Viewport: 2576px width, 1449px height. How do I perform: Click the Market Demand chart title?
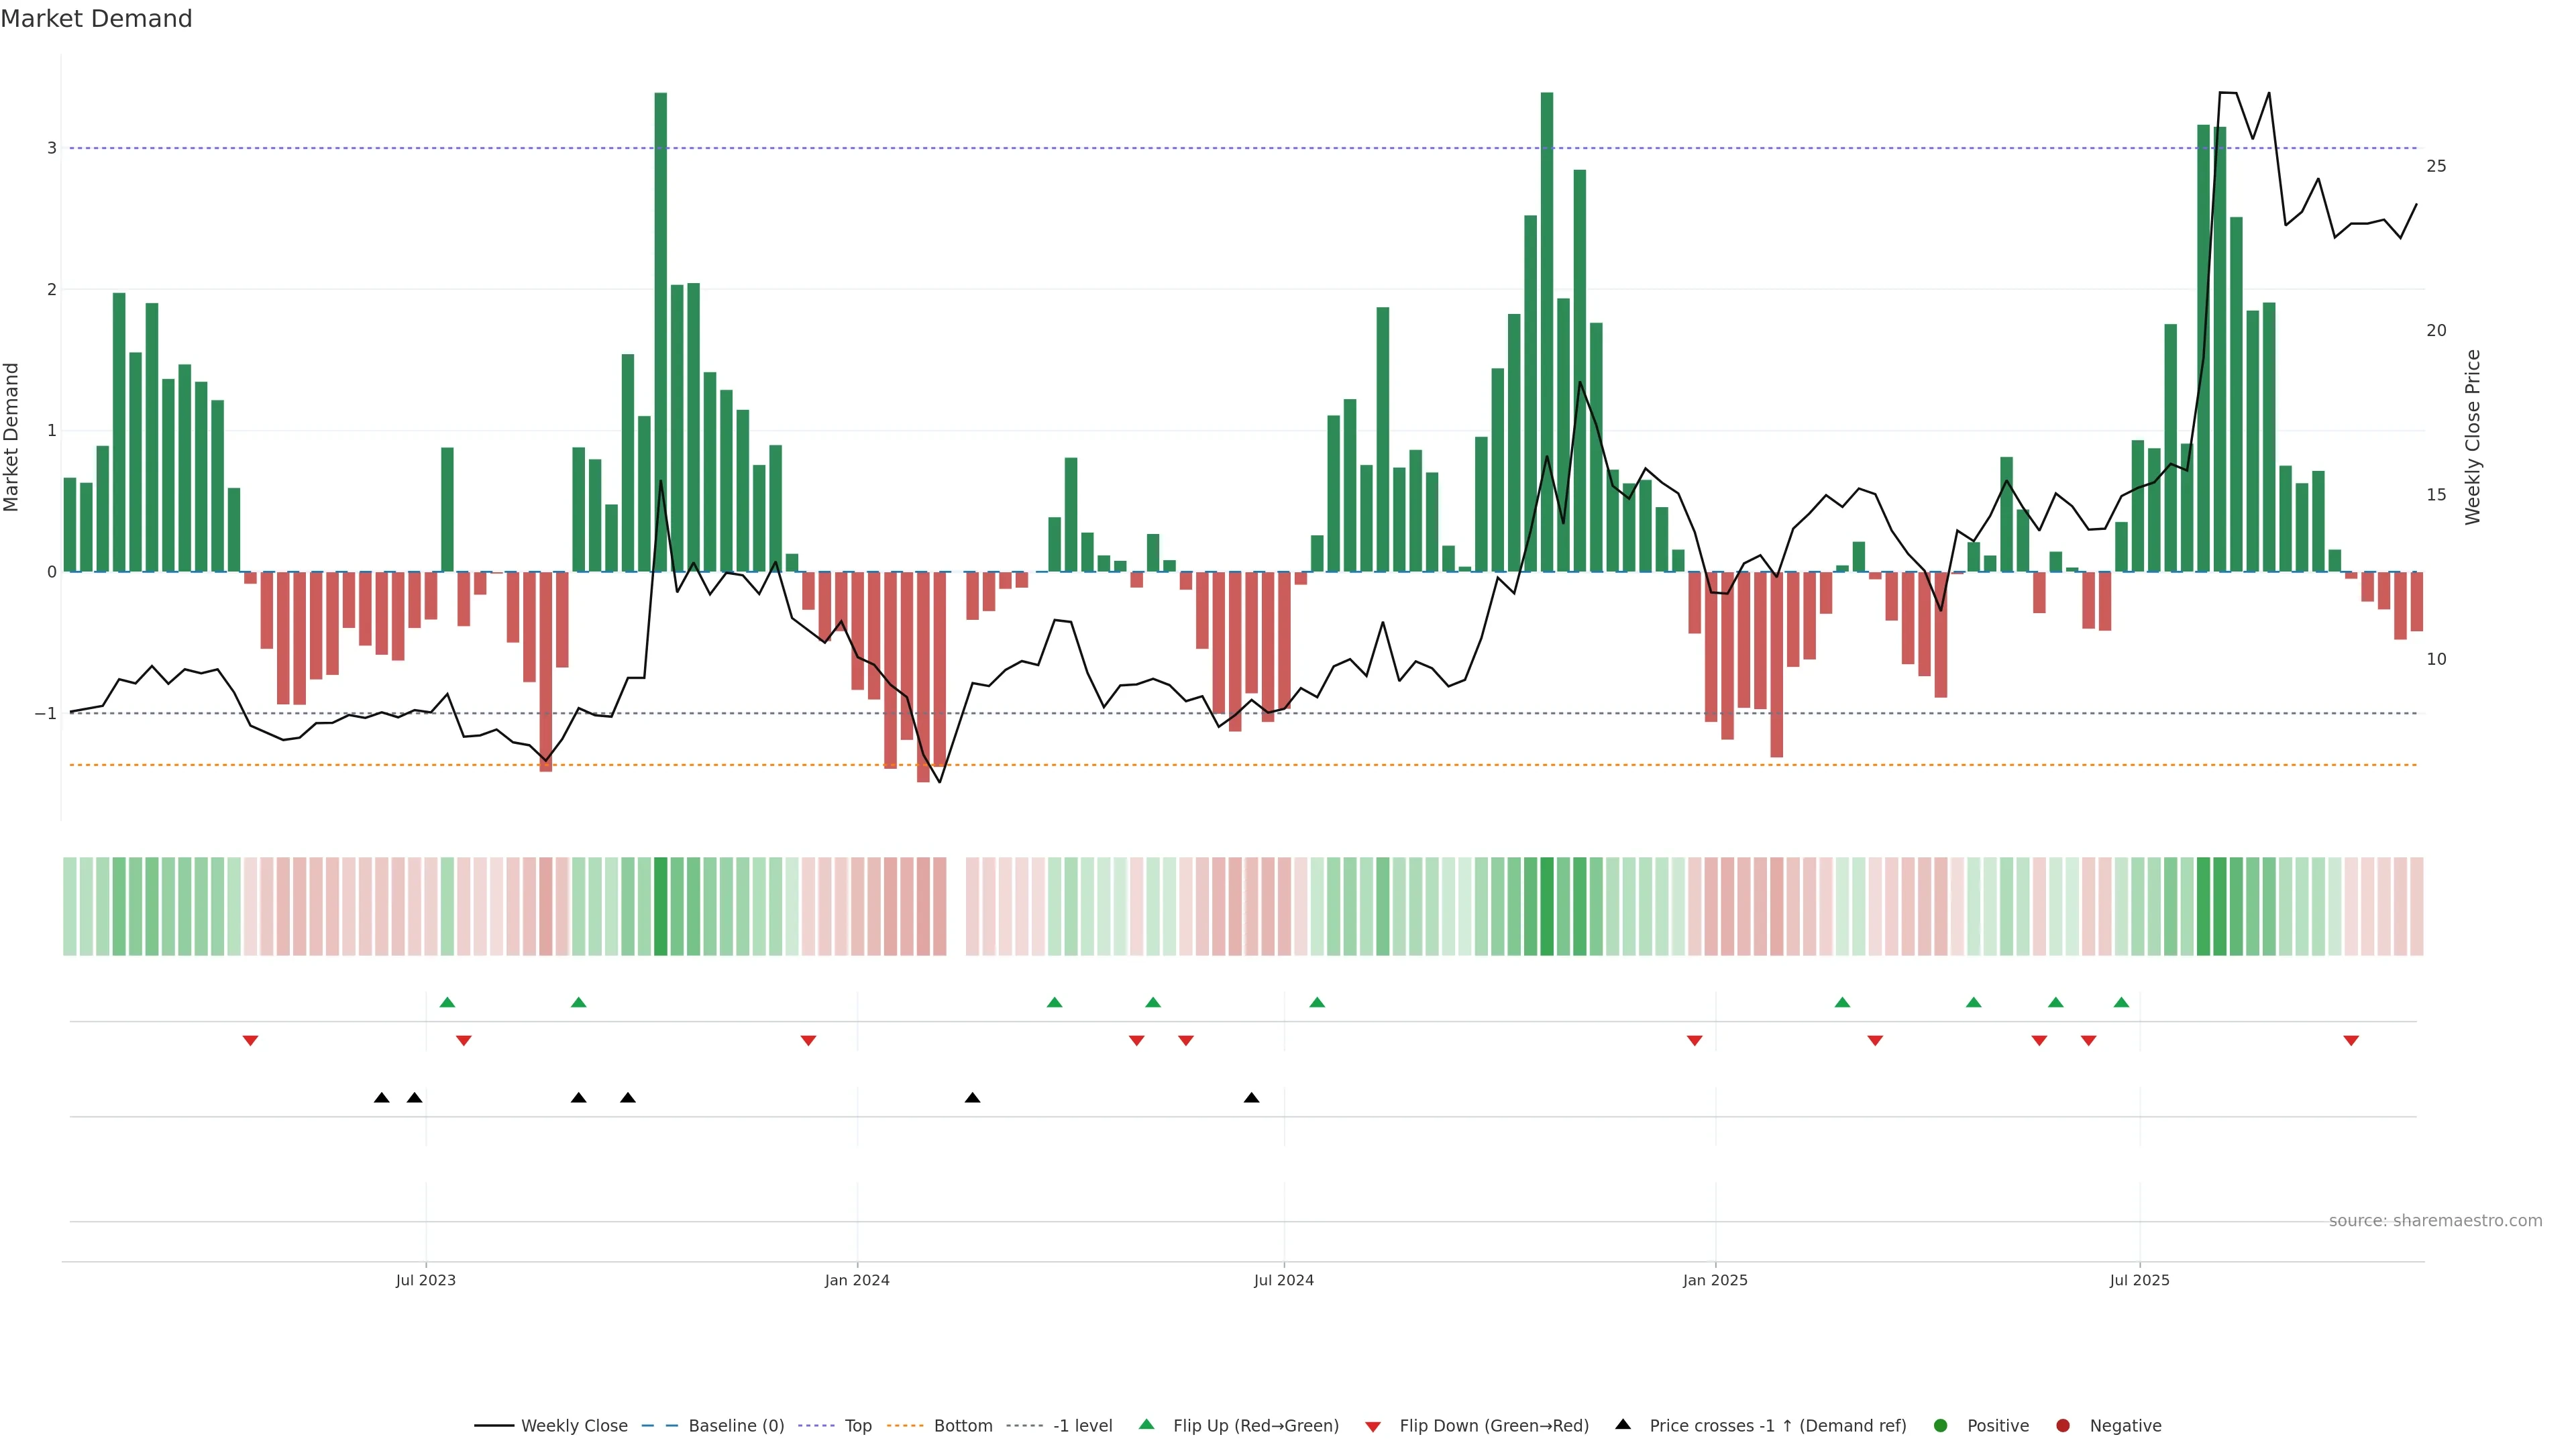(96, 19)
